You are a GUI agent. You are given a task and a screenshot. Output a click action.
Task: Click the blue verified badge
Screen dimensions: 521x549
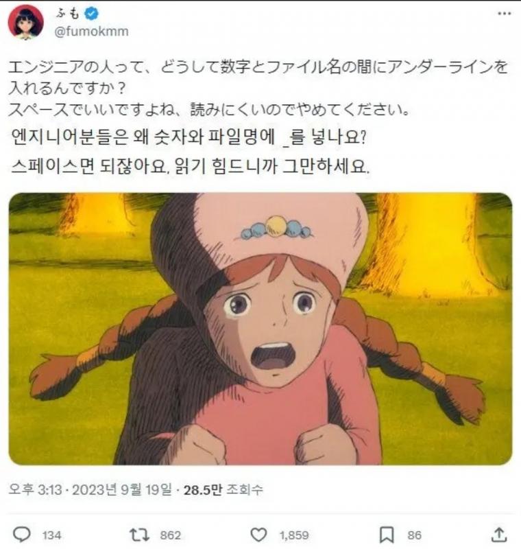pyautogui.click(x=92, y=14)
